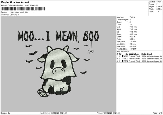Click the Natural White color swatch

[123, 59]
